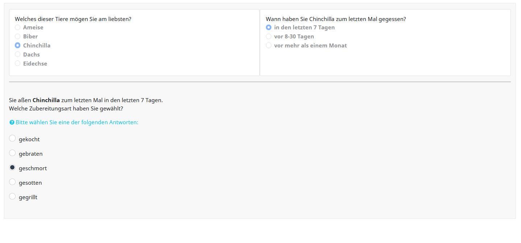Screen dimensions: 521x243
Task: Select the Ameise radio option
Action: (x=17, y=28)
